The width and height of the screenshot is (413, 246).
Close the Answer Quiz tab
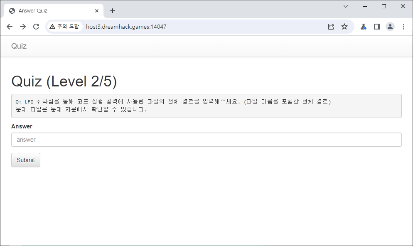coord(97,11)
